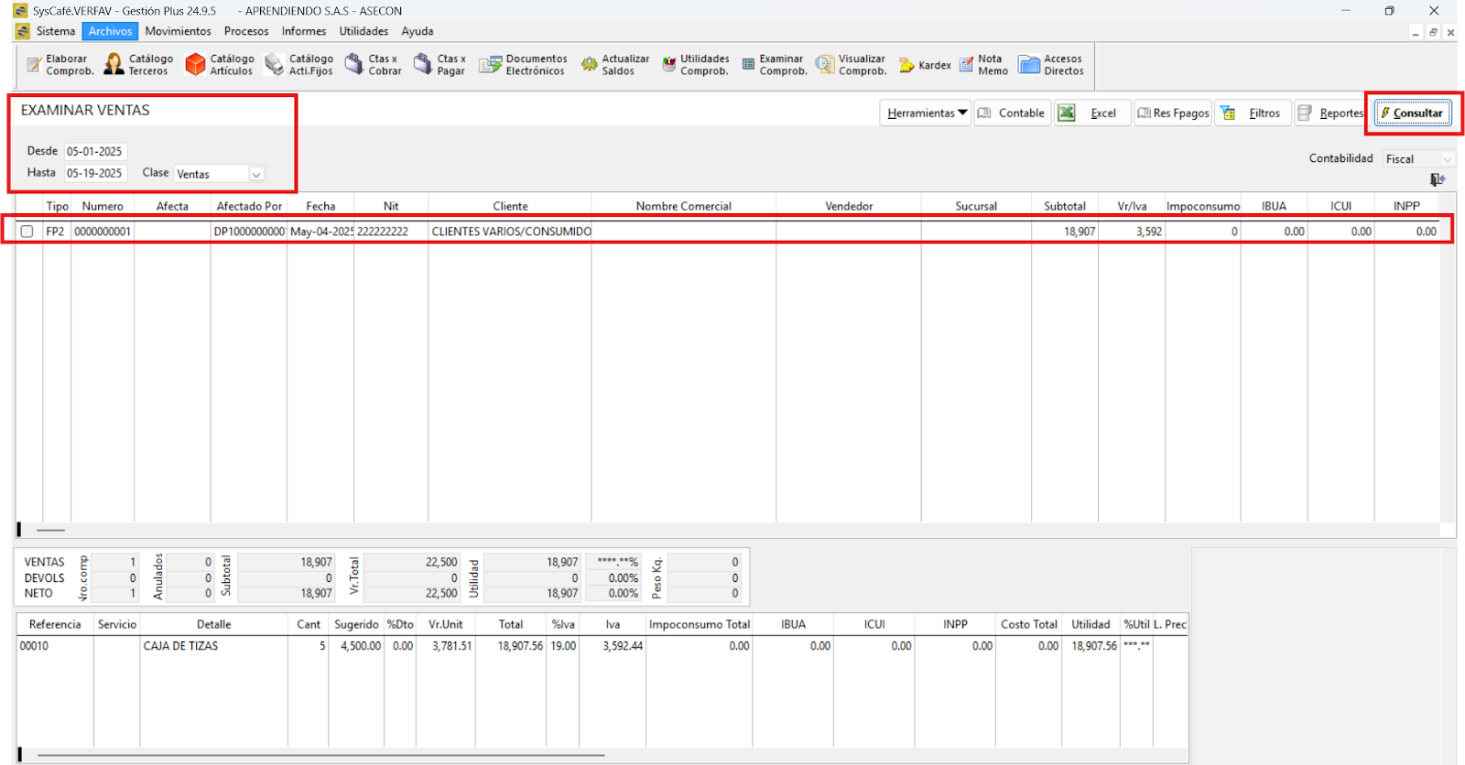Check the FP2 invoice row checkbox
The width and height of the screenshot is (1465, 765).
pos(27,232)
